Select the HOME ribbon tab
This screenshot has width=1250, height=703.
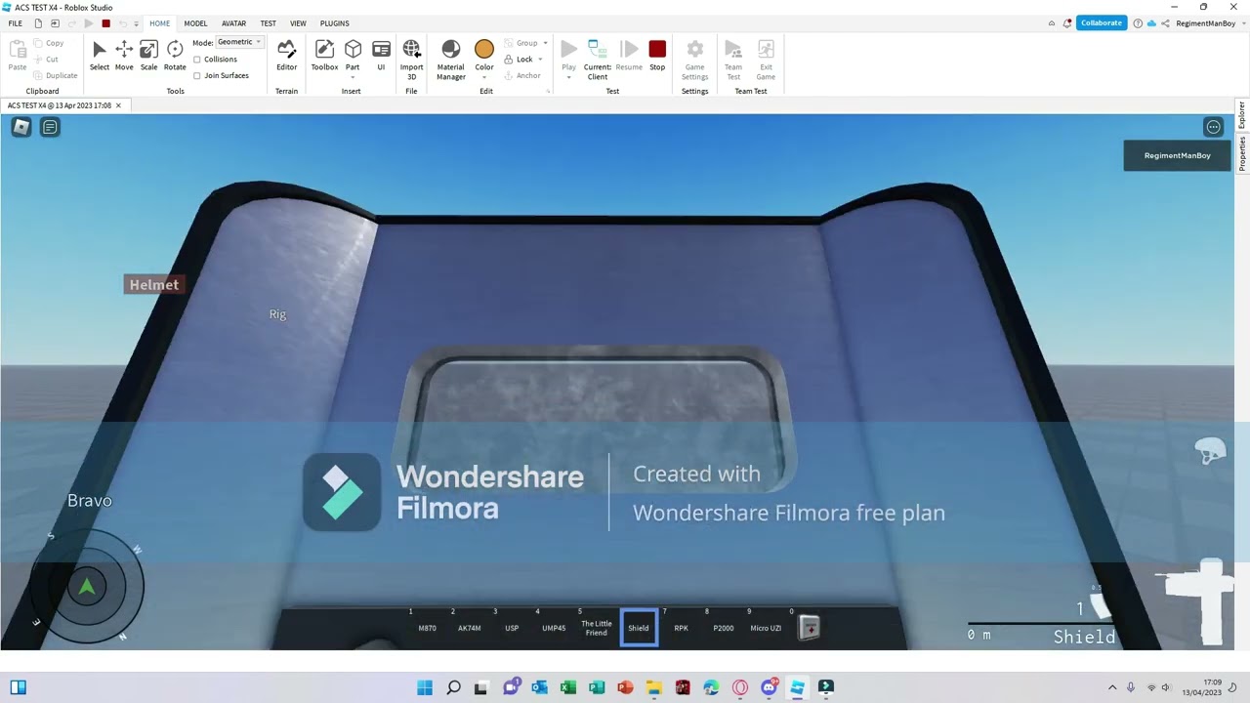coord(159,23)
